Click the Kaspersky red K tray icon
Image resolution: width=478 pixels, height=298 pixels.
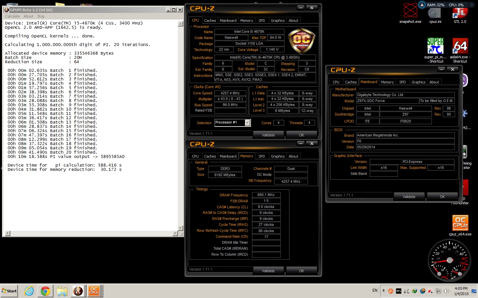tap(431, 291)
